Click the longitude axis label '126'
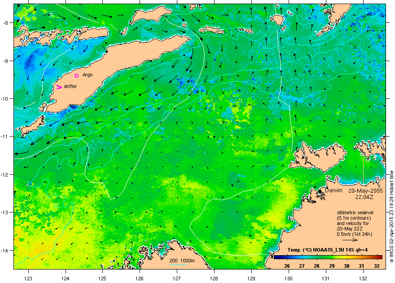 [x=140, y=279]
